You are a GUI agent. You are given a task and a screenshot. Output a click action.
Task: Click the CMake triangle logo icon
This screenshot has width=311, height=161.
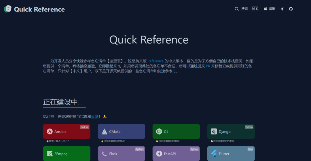(x=104, y=131)
